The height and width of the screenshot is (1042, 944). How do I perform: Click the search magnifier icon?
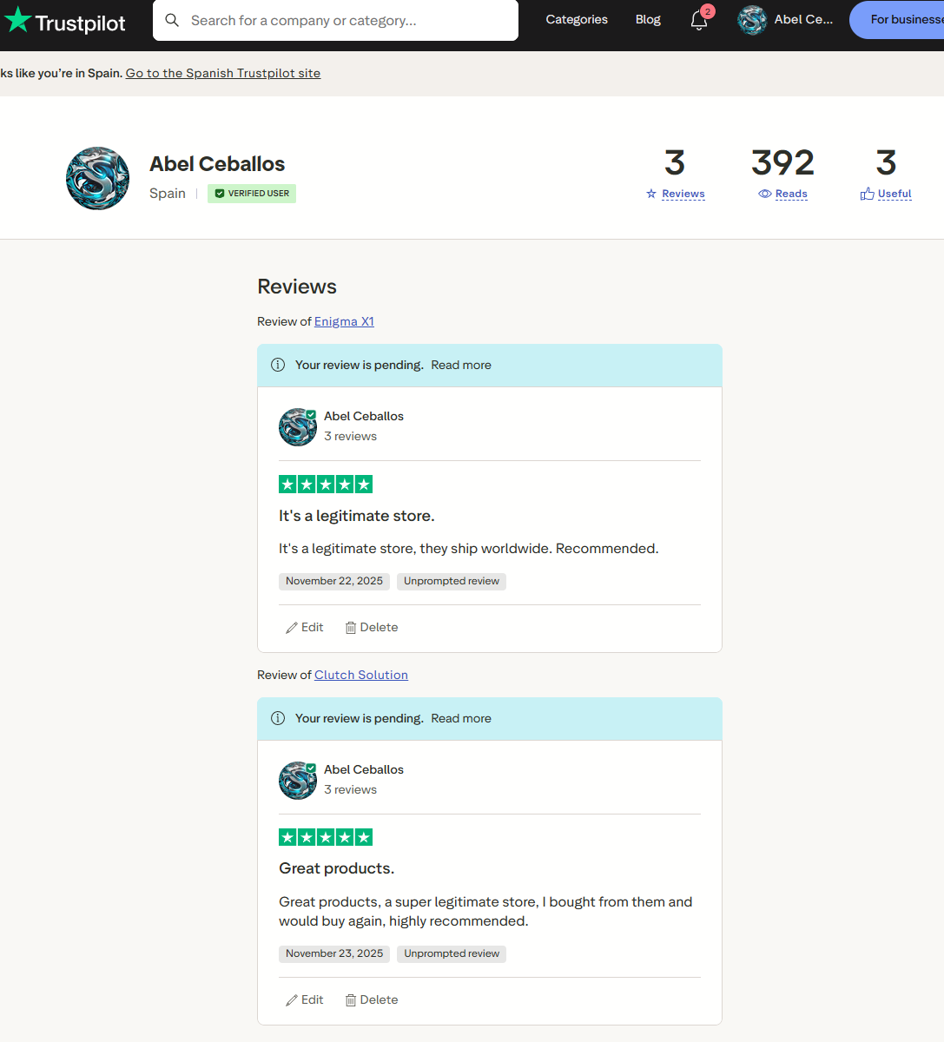click(x=172, y=20)
